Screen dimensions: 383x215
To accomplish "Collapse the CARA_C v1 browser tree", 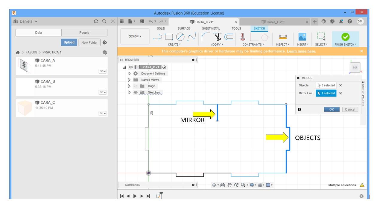I will point(124,67).
